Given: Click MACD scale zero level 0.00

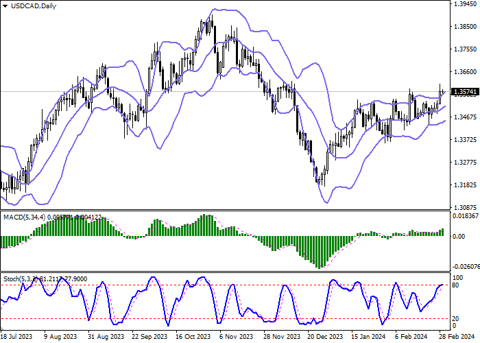Looking at the screenshot, I should tap(458, 237).
